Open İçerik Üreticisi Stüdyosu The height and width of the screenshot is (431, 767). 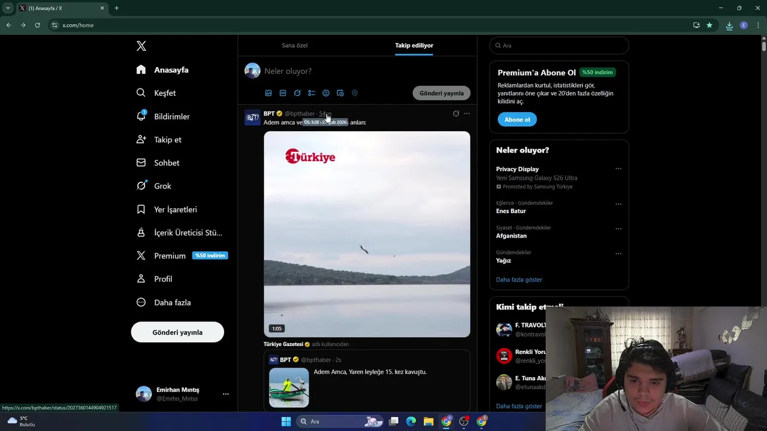click(x=179, y=232)
